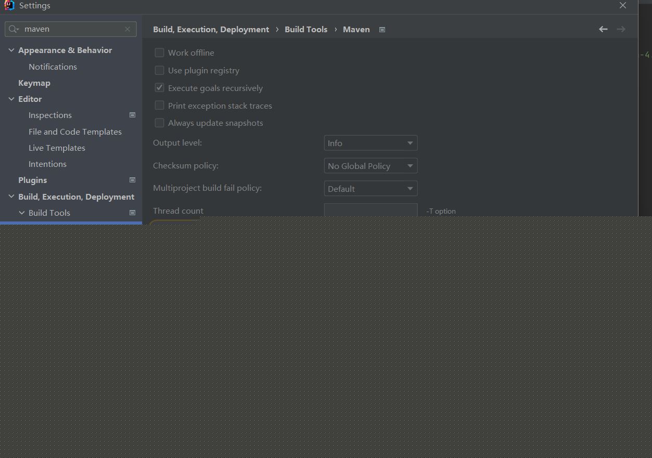Select Notifications in settings tree
This screenshot has height=458, width=652.
[53, 67]
